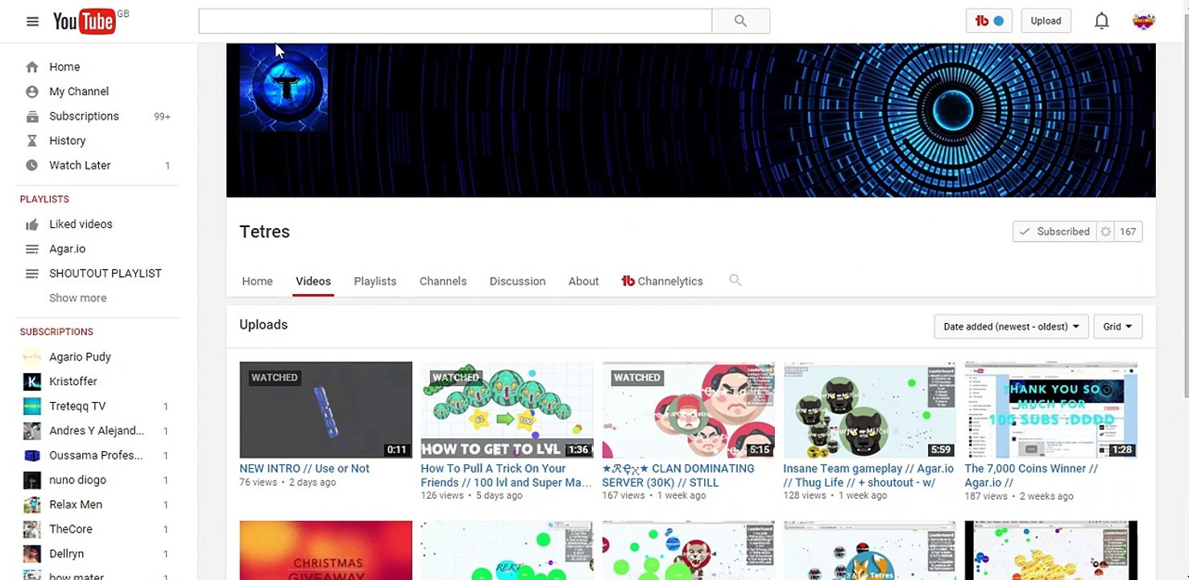This screenshot has width=1189, height=580.
Task: Open the hamburger guide menu
Action: click(32, 22)
